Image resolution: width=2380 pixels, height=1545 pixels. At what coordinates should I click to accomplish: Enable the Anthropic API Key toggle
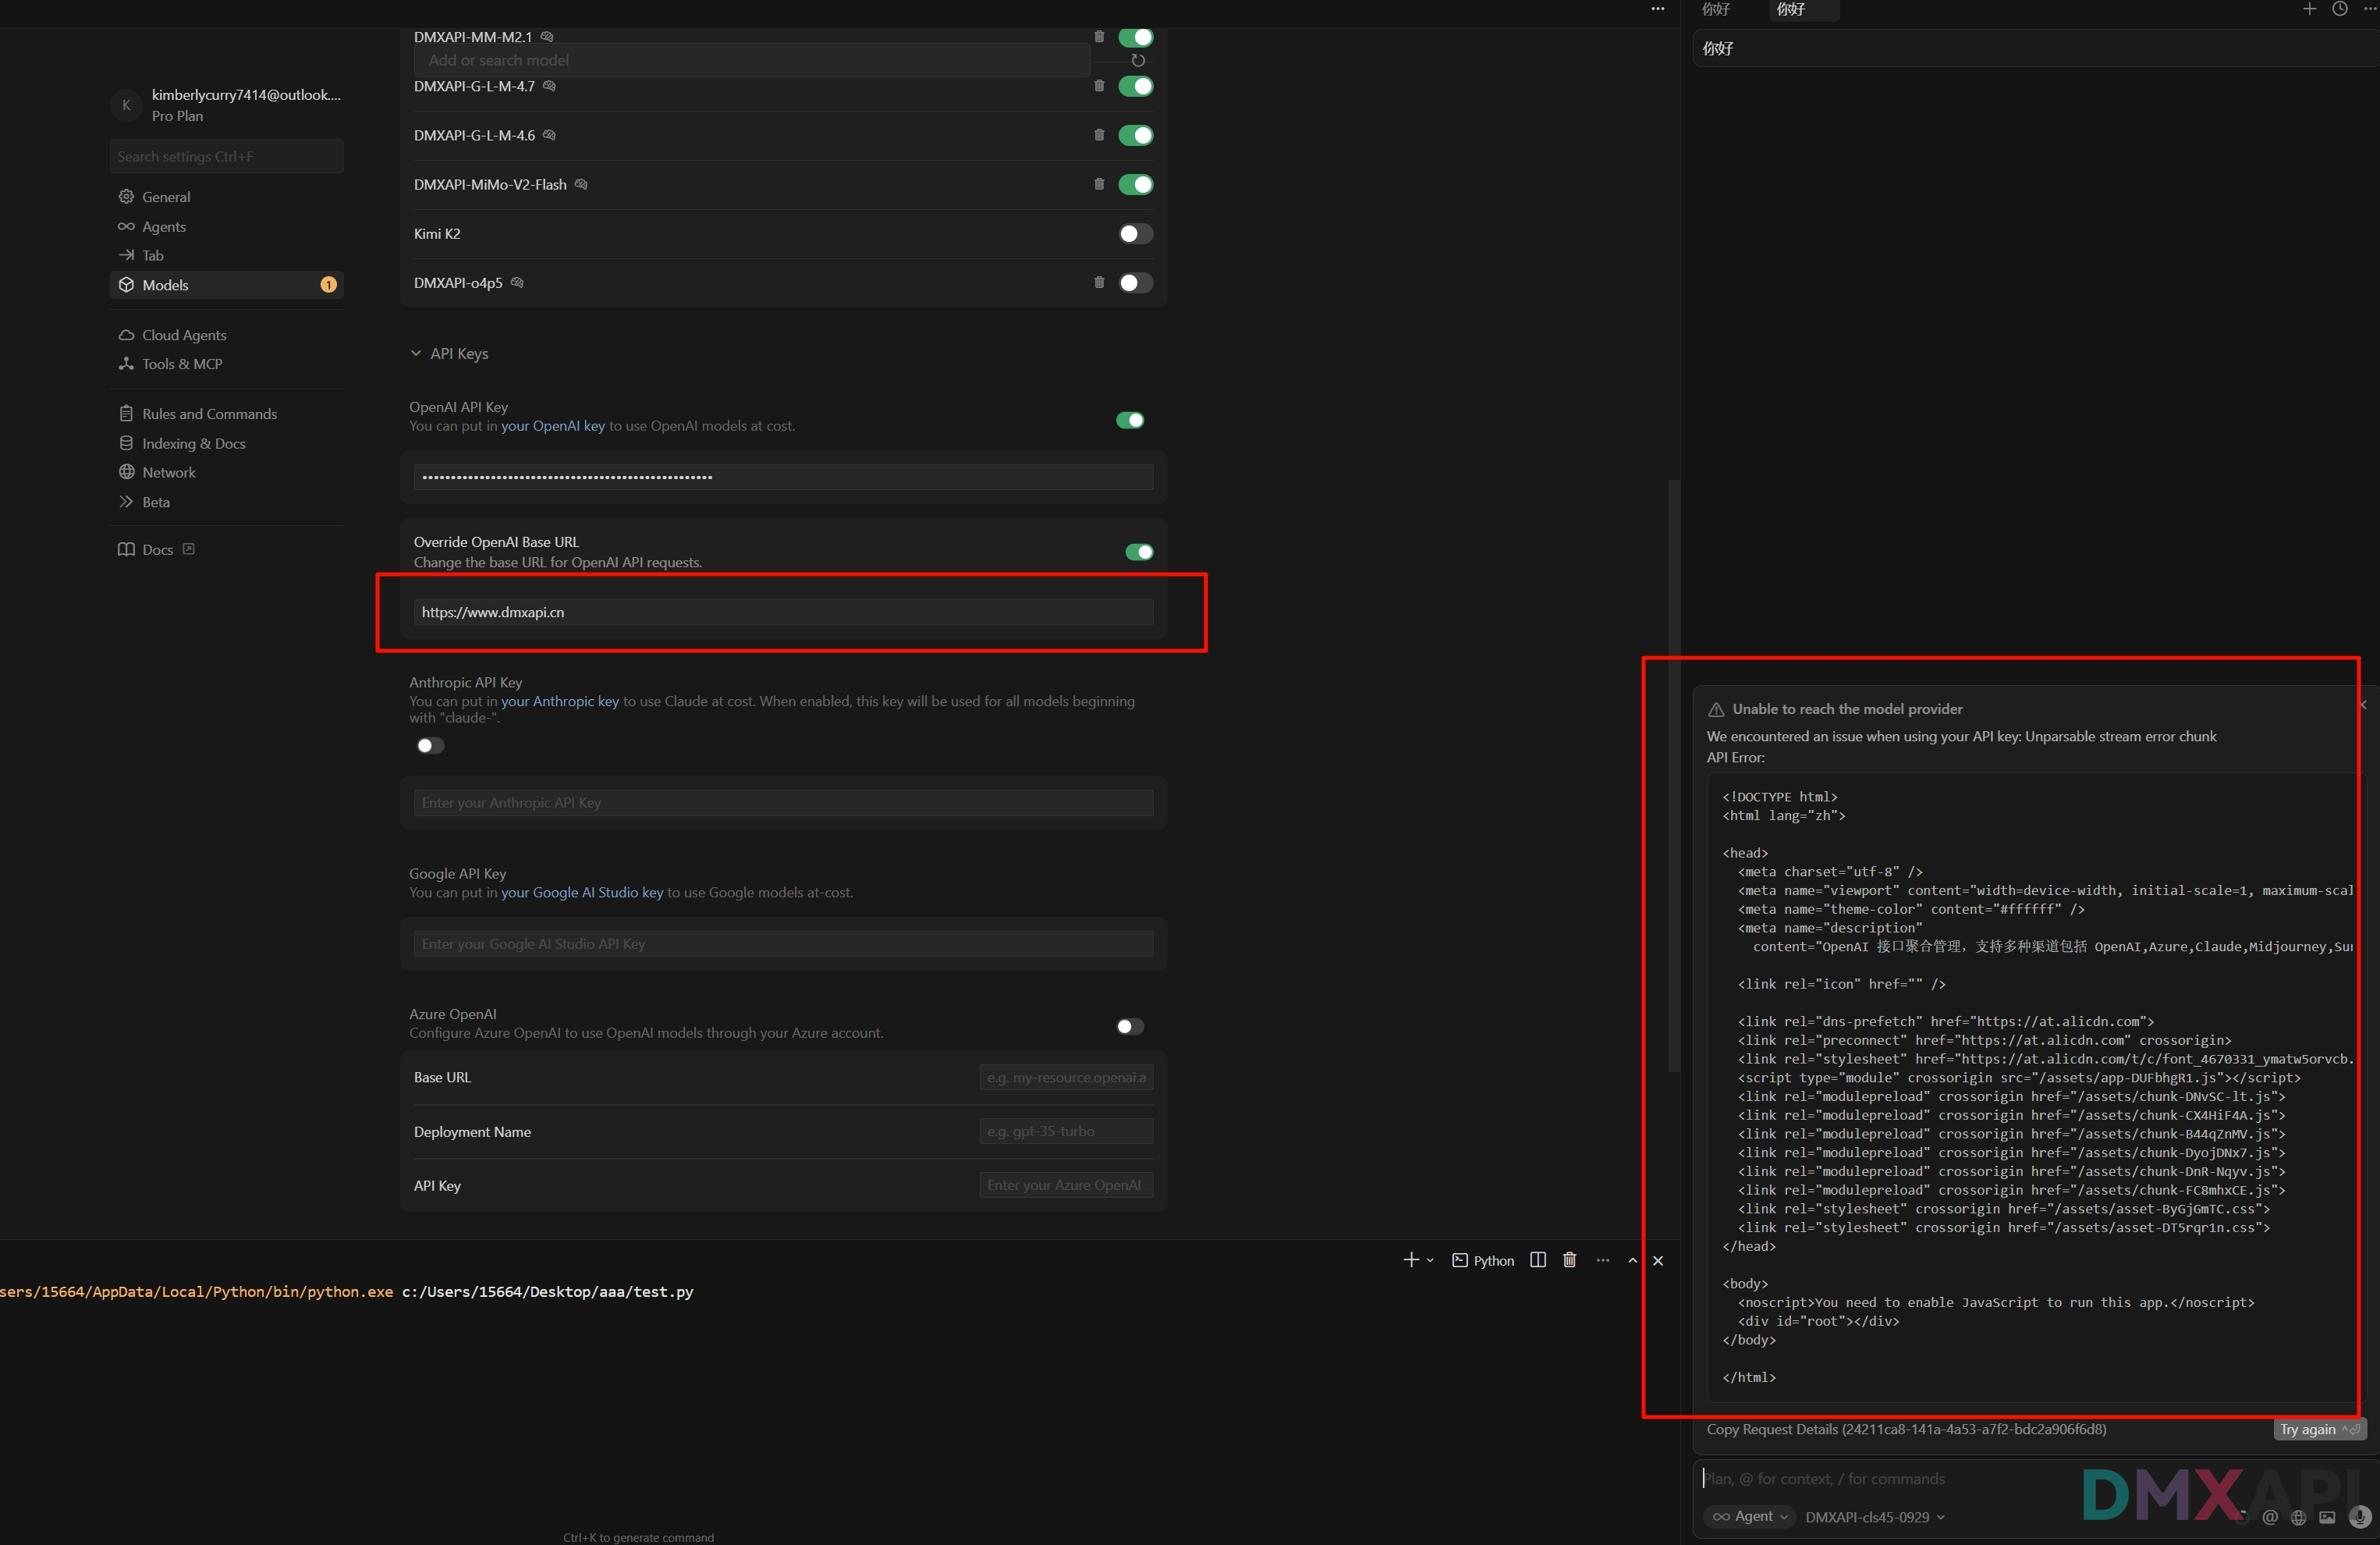point(430,746)
